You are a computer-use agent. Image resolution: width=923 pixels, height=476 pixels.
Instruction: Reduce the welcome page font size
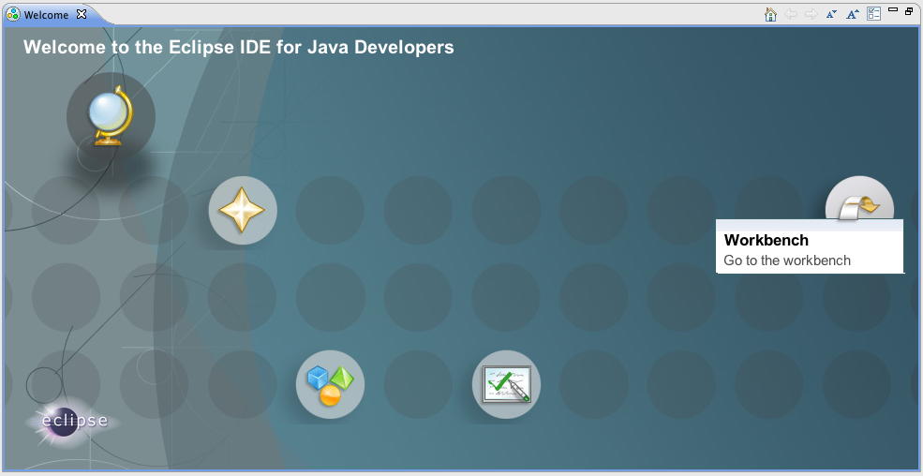(831, 14)
